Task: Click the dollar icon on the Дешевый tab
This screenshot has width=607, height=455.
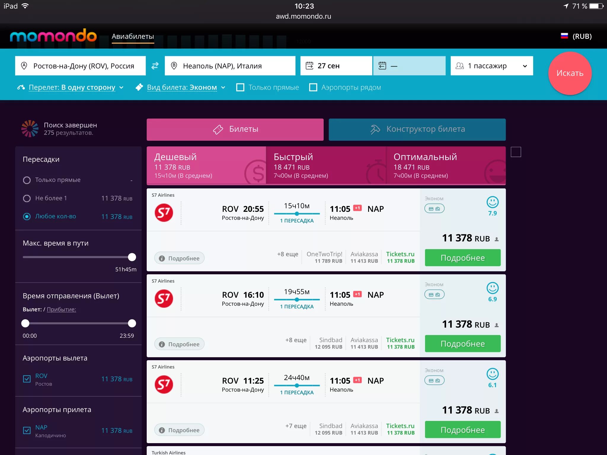Action: coord(255,172)
